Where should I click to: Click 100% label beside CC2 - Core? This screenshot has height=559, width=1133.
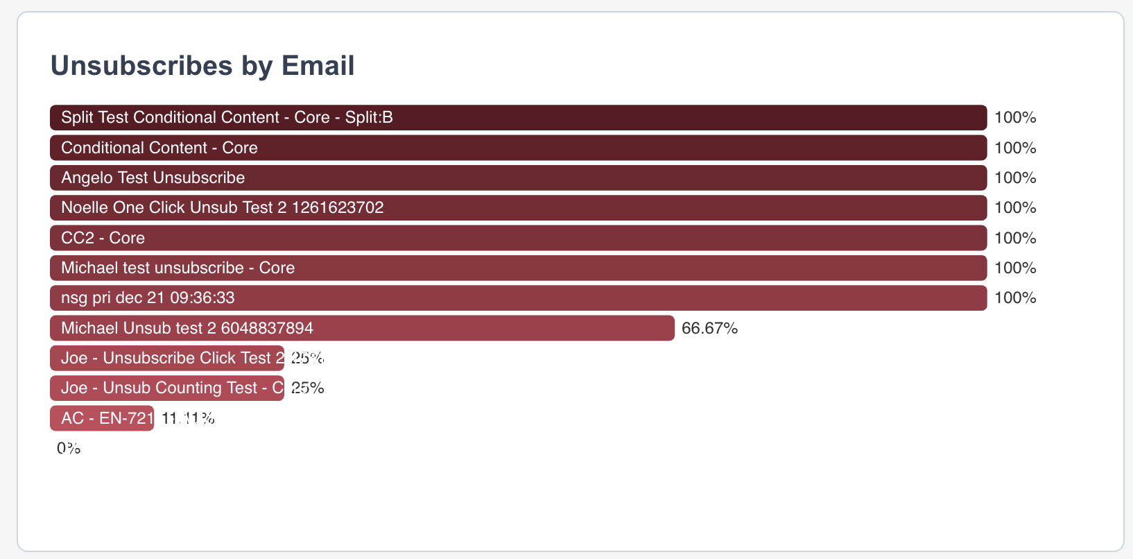click(x=1015, y=238)
